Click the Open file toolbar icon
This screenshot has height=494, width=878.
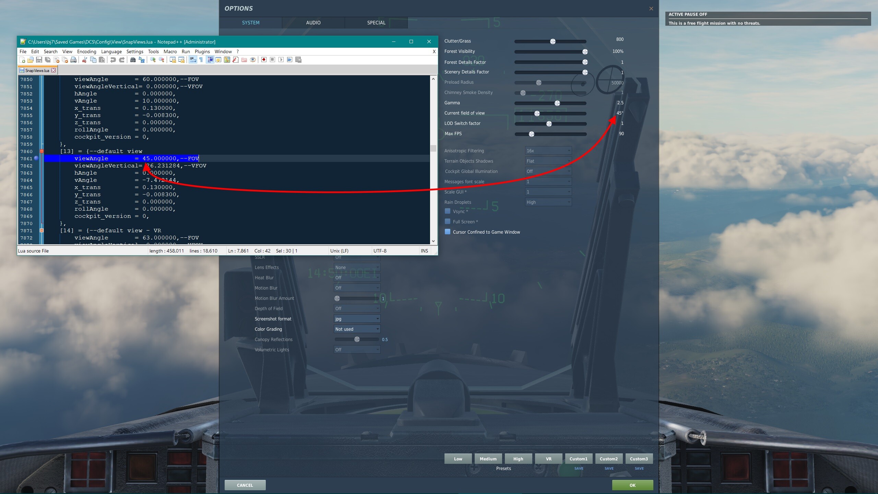pos(31,60)
